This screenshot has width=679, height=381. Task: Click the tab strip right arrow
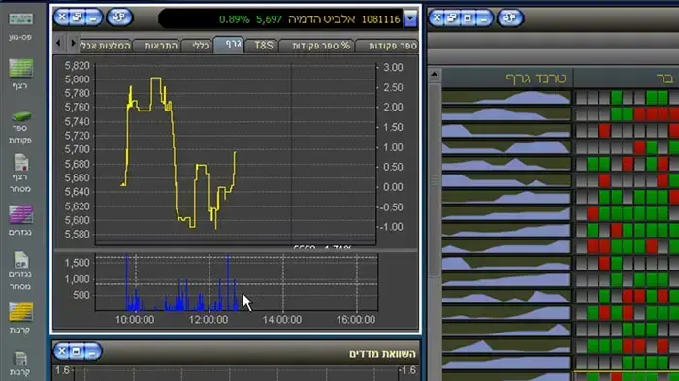click(73, 43)
